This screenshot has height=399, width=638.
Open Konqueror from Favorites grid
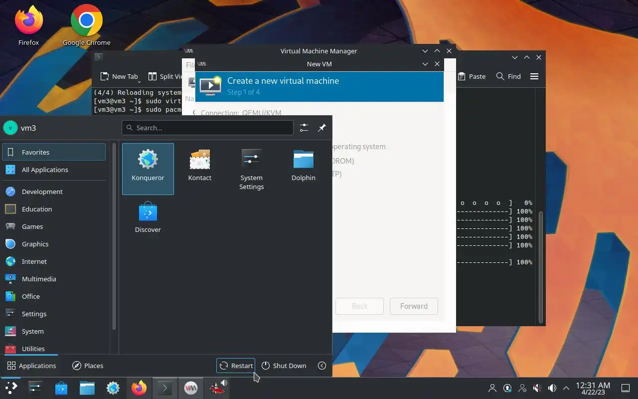click(148, 169)
